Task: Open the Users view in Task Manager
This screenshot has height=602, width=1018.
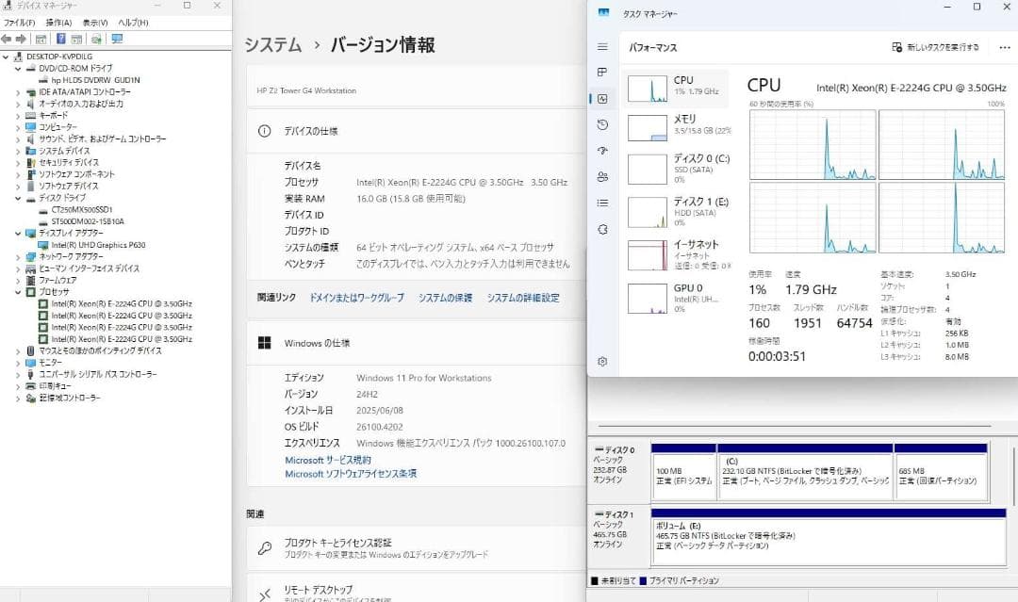Action: (601, 177)
